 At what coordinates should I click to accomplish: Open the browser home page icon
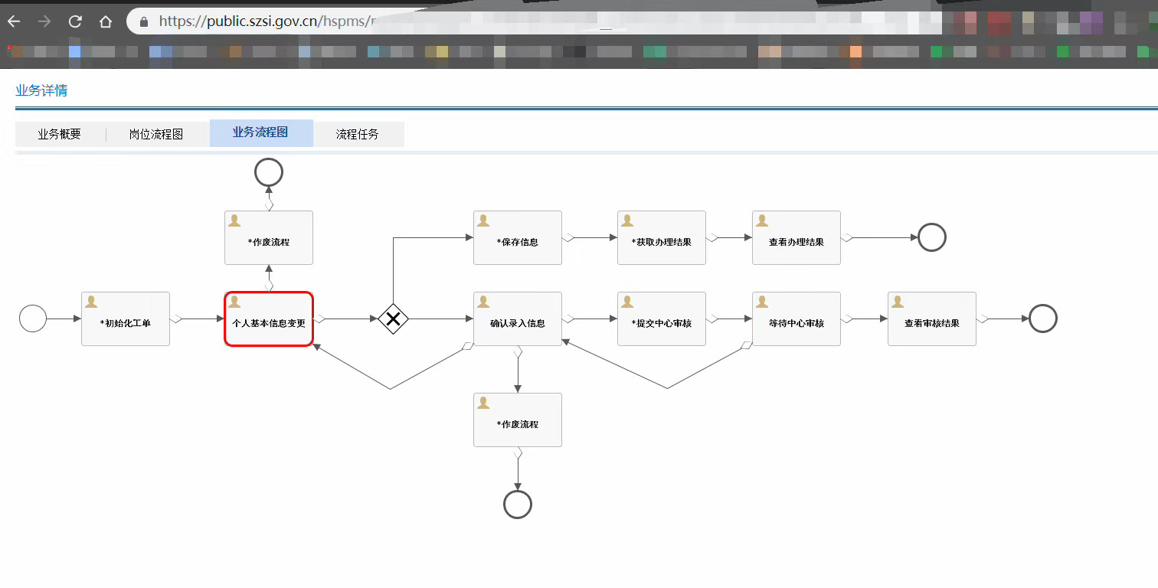(106, 21)
